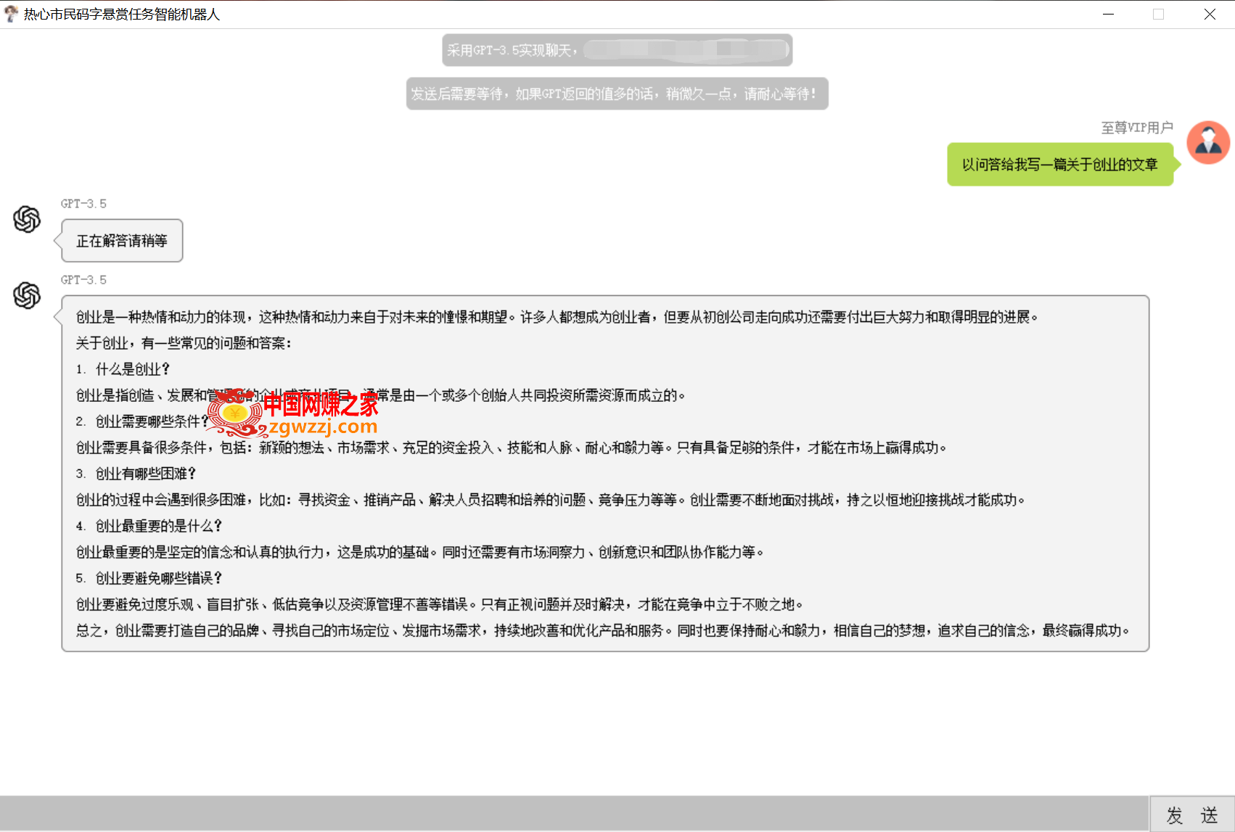Click the line 2. 创业需要哪些条件?
Image resolution: width=1235 pixels, height=832 pixels.
click(142, 421)
